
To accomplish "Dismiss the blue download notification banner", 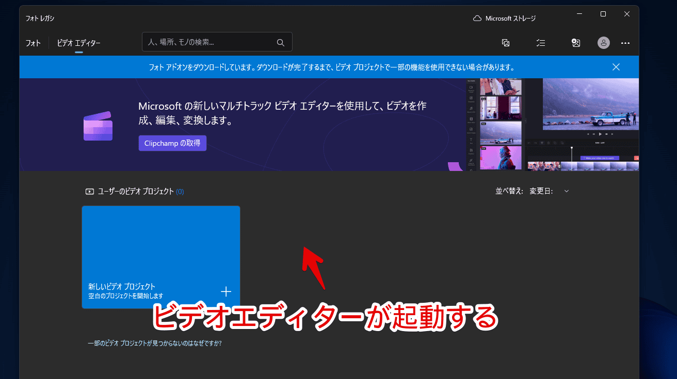I will [616, 67].
